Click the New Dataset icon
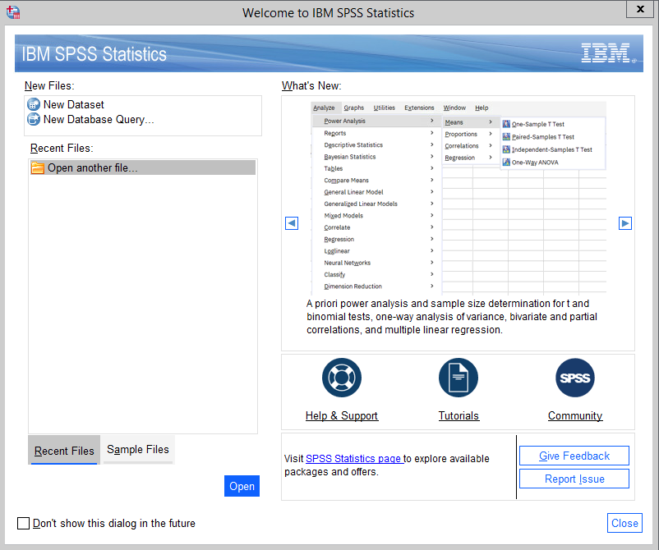 (x=34, y=104)
